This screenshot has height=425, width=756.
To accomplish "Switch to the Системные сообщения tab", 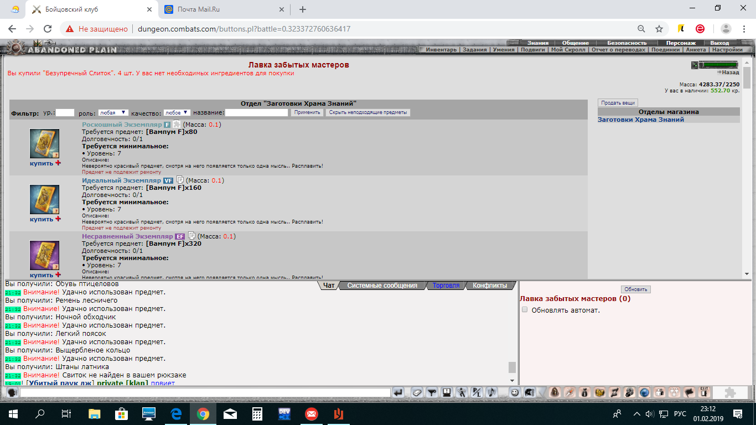I will [x=382, y=286].
